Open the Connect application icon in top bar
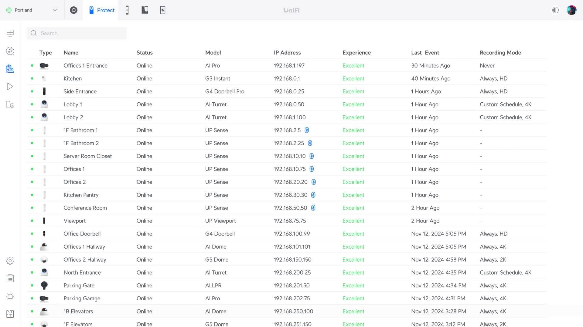 point(163,10)
